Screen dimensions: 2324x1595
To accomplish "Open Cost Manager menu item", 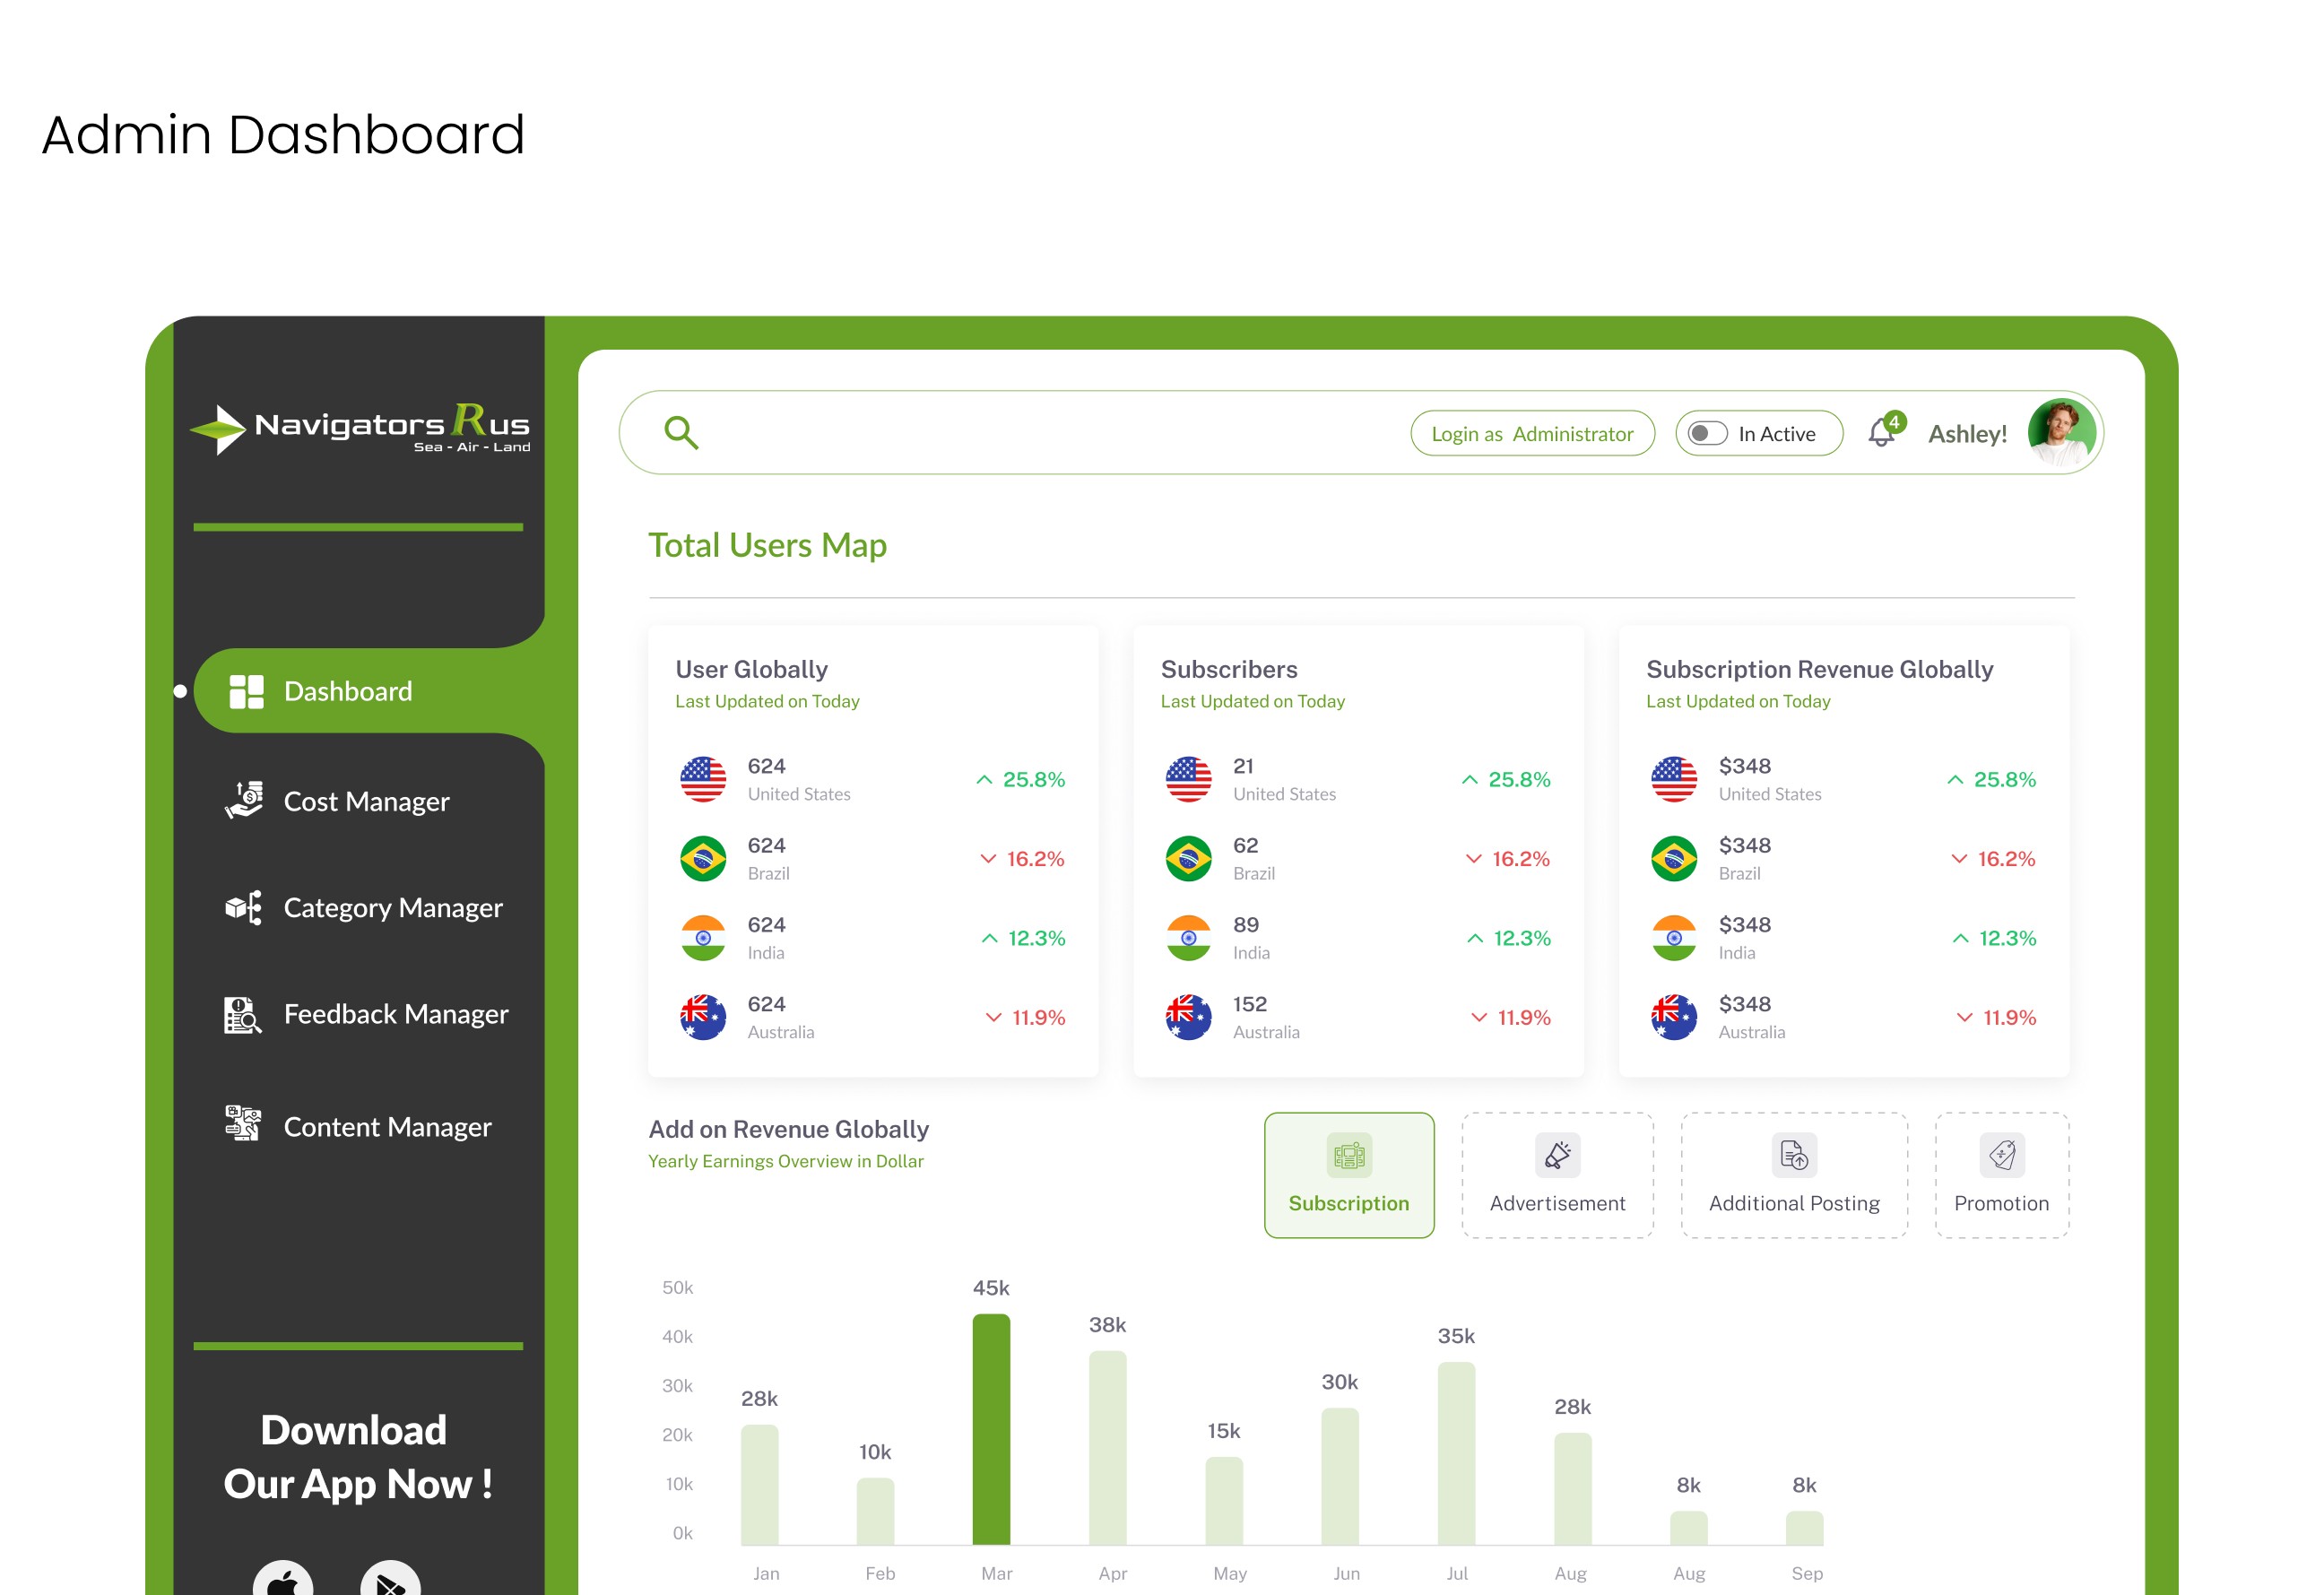I will [x=366, y=801].
